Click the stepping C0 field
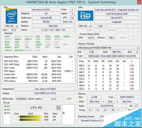This screenshot has height=128, width=142. click(x=46, y=14)
